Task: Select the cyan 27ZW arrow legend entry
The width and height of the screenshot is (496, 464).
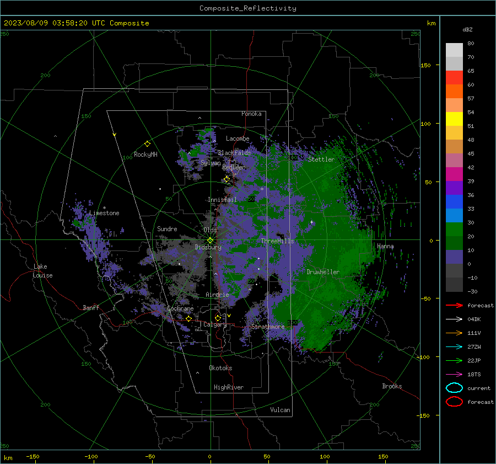Action: pyautogui.click(x=454, y=346)
